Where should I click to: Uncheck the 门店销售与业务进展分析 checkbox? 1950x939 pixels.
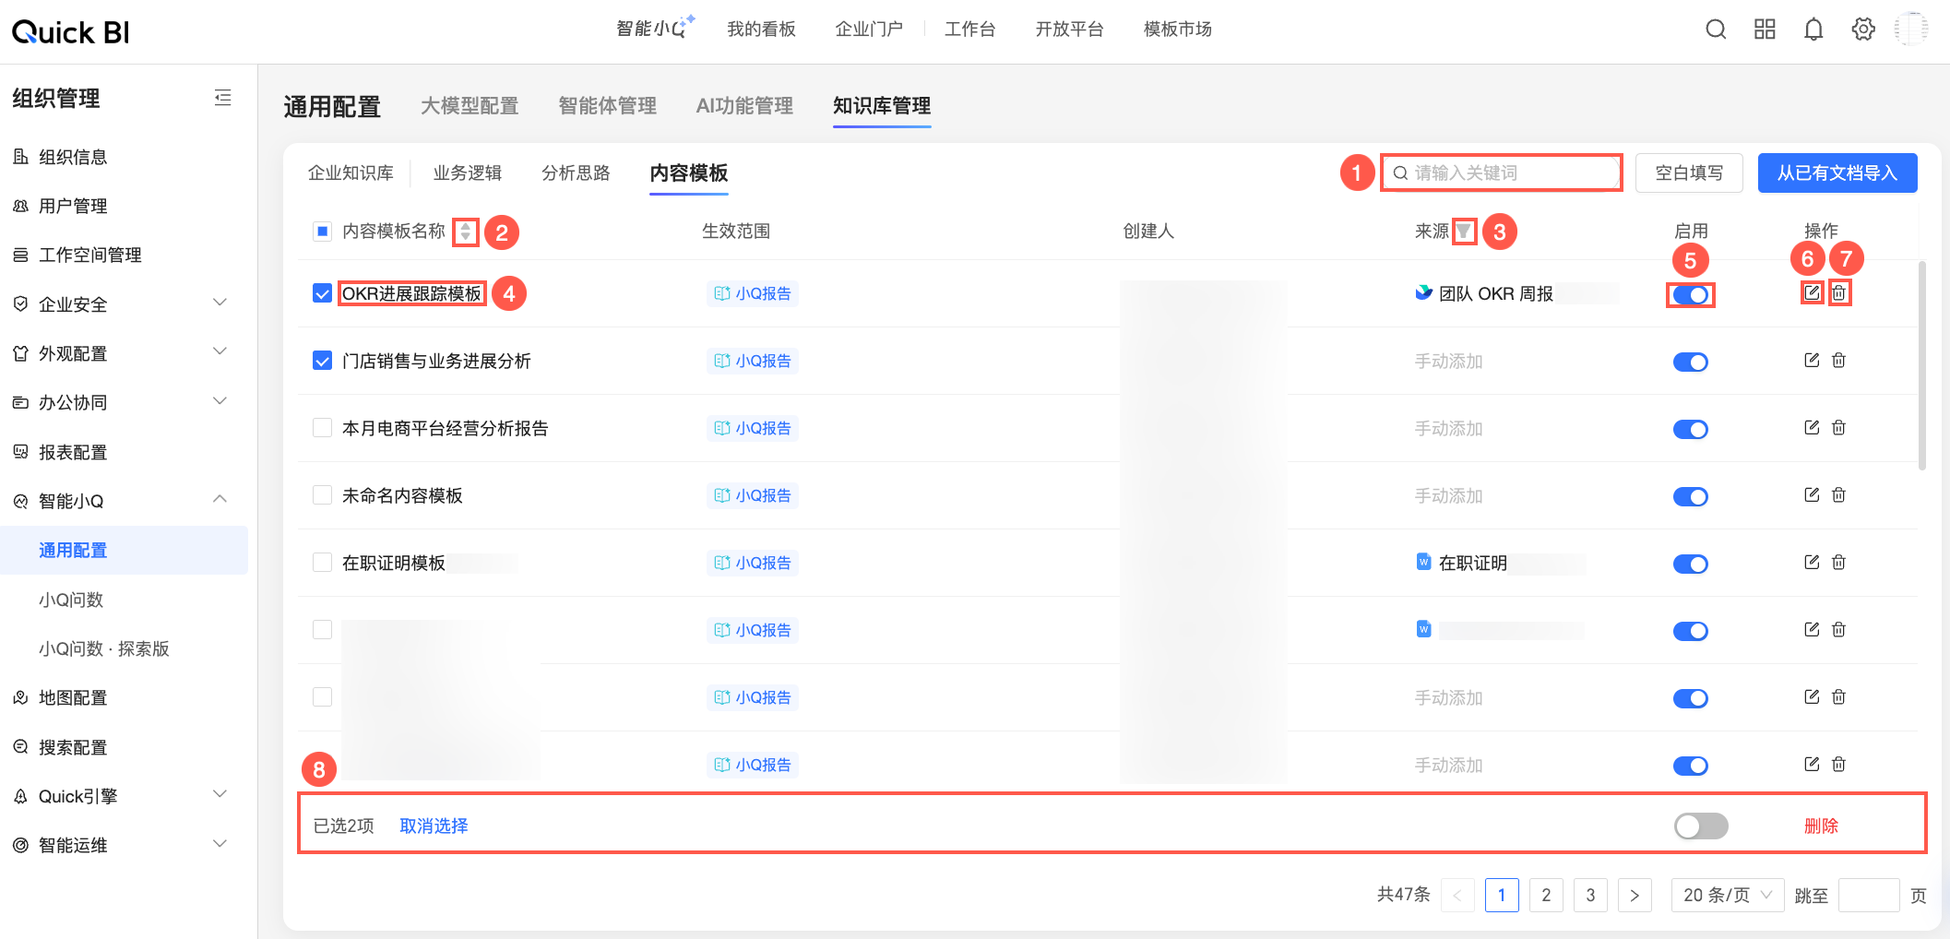click(x=322, y=361)
